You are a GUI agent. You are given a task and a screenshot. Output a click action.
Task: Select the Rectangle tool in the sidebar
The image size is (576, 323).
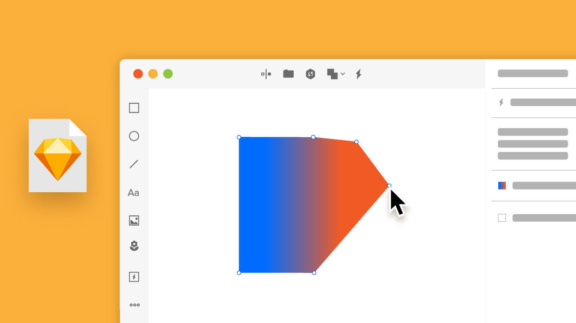tap(134, 108)
